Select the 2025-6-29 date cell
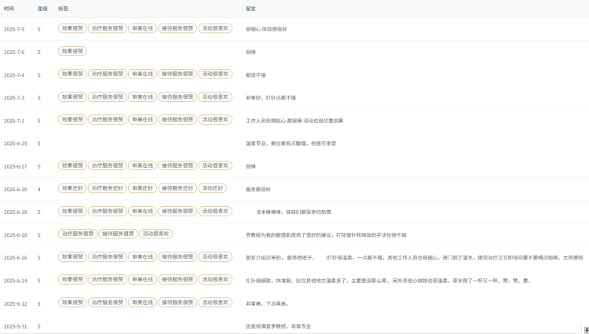 15,143
